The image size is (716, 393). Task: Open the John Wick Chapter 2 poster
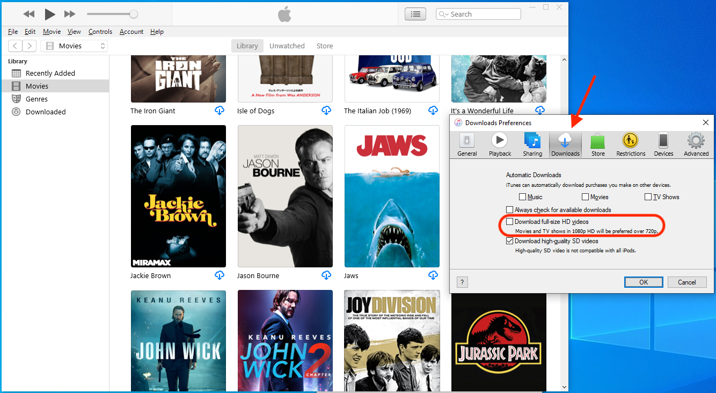(285, 341)
